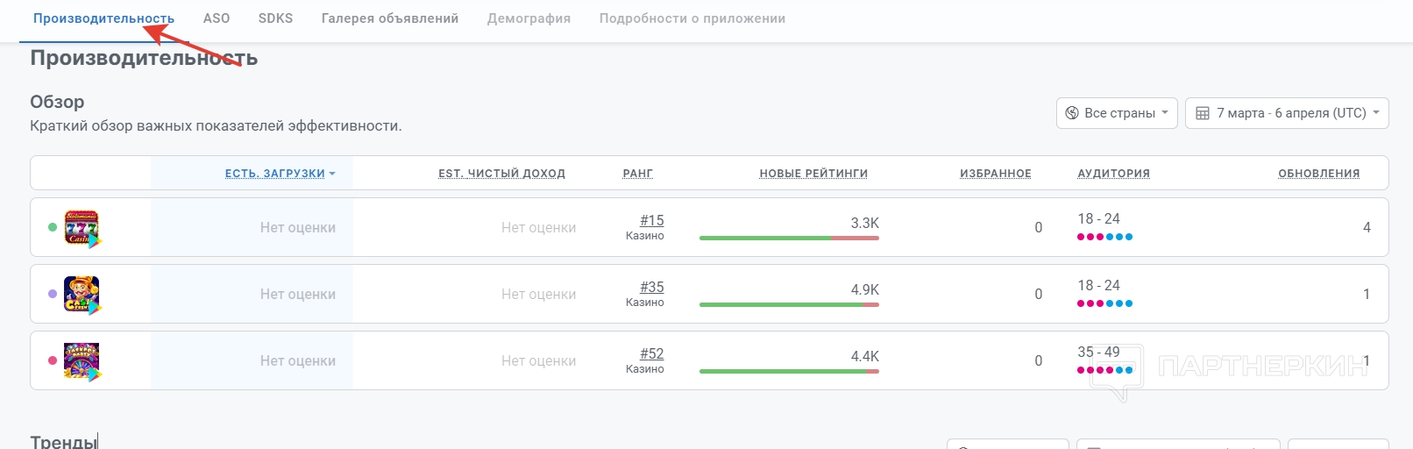1413x449 pixels.
Task: Click the calendar icon in date filter
Action: click(1203, 113)
